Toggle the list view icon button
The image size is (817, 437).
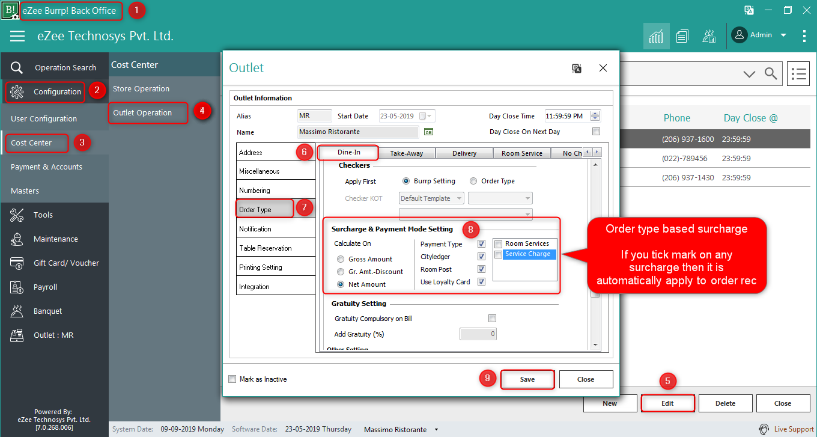tap(798, 74)
